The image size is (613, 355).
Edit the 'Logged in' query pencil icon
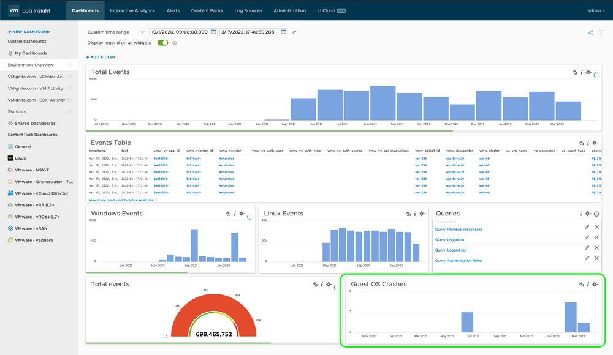(587, 238)
